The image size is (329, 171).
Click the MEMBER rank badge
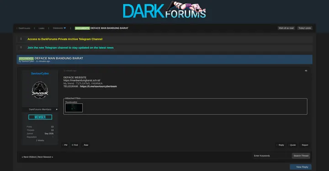(40, 117)
